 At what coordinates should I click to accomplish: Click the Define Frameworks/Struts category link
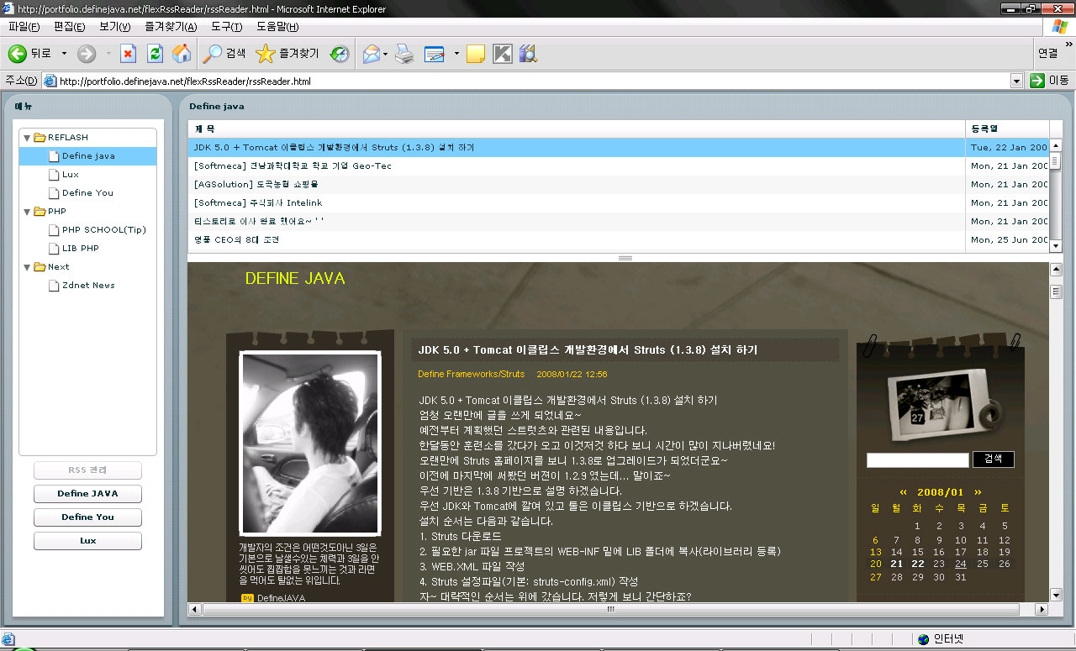coord(471,374)
